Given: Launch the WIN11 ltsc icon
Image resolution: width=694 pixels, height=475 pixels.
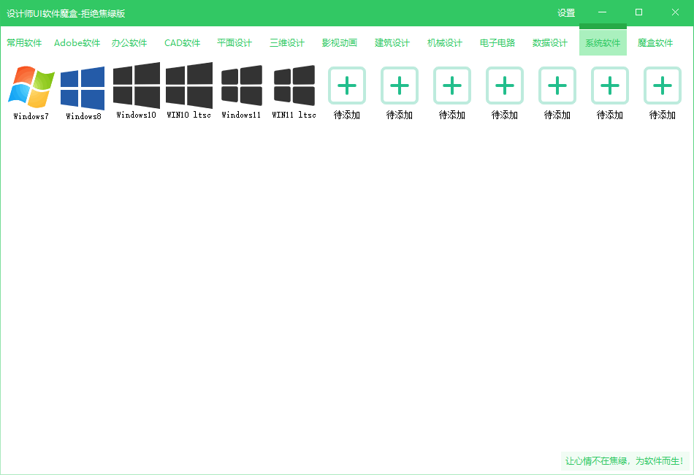Looking at the screenshot, I should 294,85.
